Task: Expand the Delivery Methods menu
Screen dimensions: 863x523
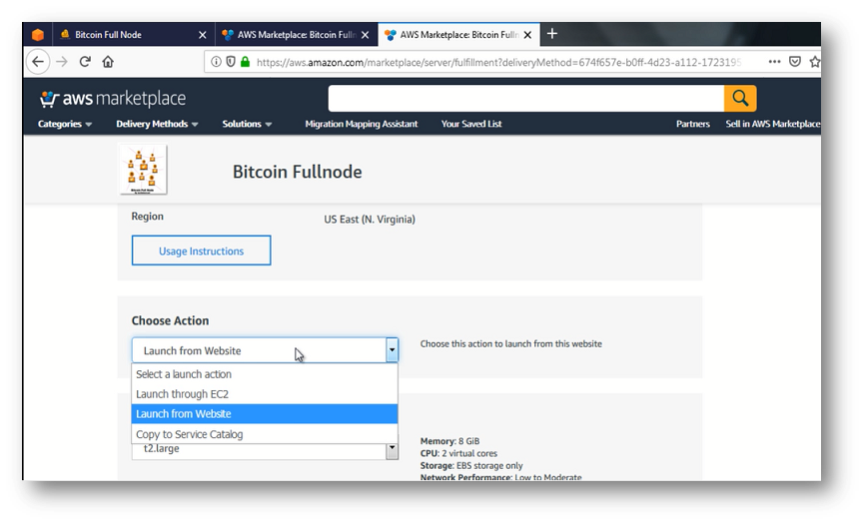Action: 157,124
